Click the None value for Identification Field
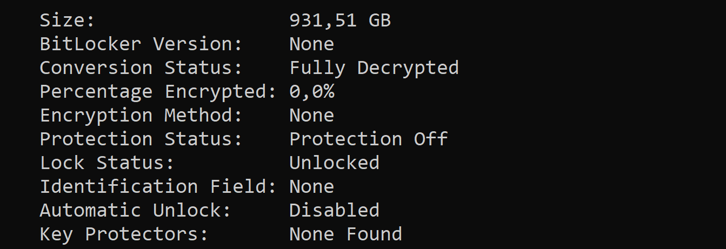The image size is (726, 249). [x=311, y=187]
